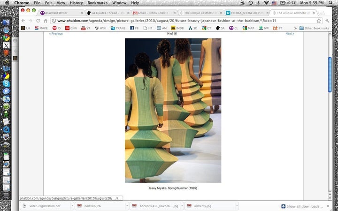Image resolution: width=338 pixels, height=211 pixels.
Task: Open the Wi-Fi status menu
Action: coord(267,3)
